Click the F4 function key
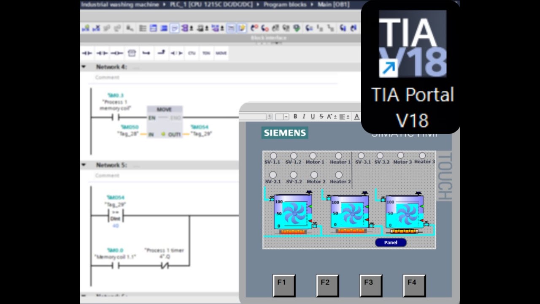Screen dimensions: 540x304 [414, 285]
